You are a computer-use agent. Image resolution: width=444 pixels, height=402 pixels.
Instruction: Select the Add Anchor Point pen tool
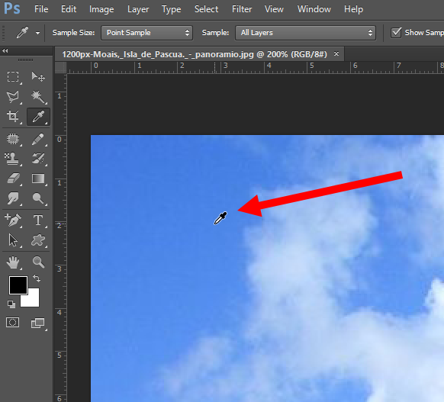tap(13, 220)
